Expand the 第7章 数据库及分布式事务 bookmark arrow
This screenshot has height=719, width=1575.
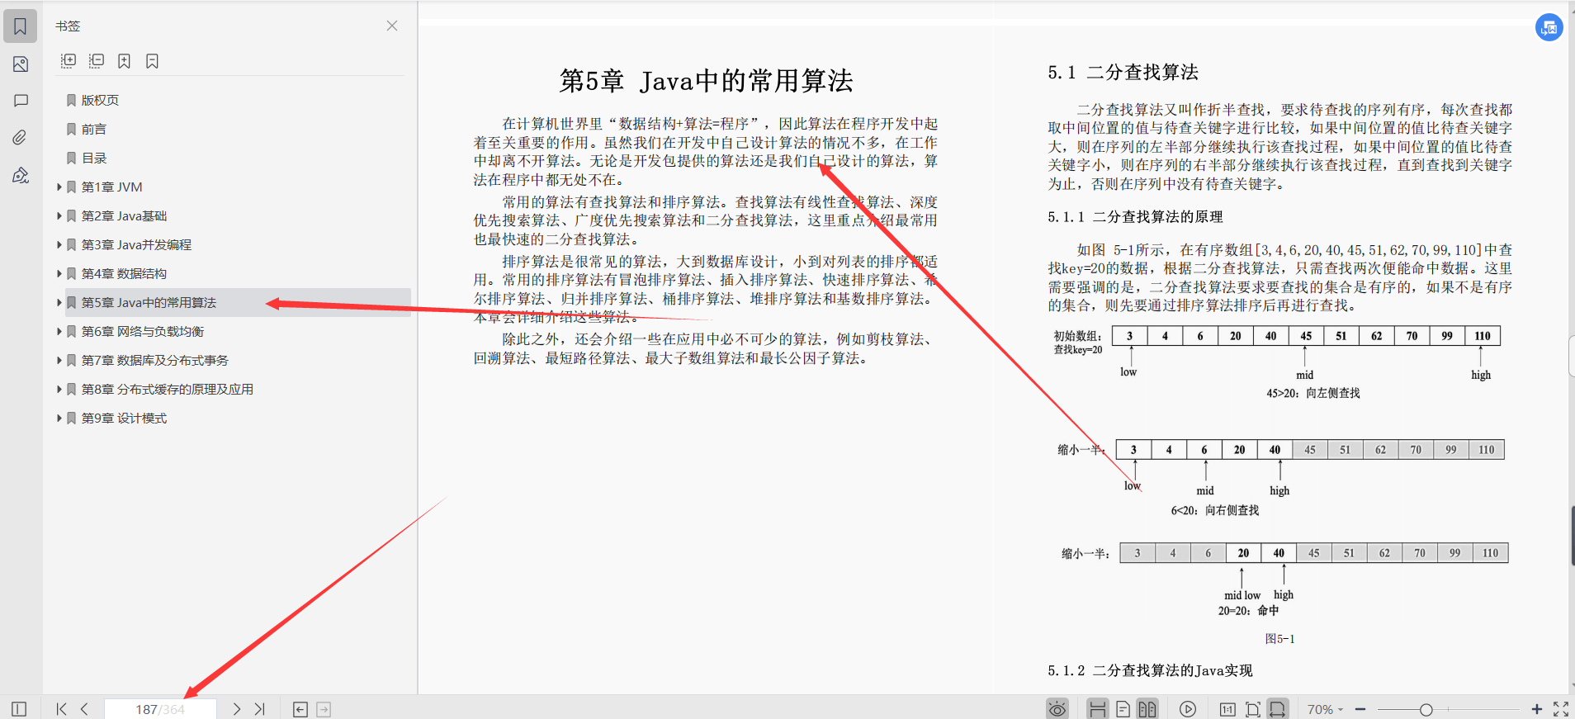(x=59, y=360)
